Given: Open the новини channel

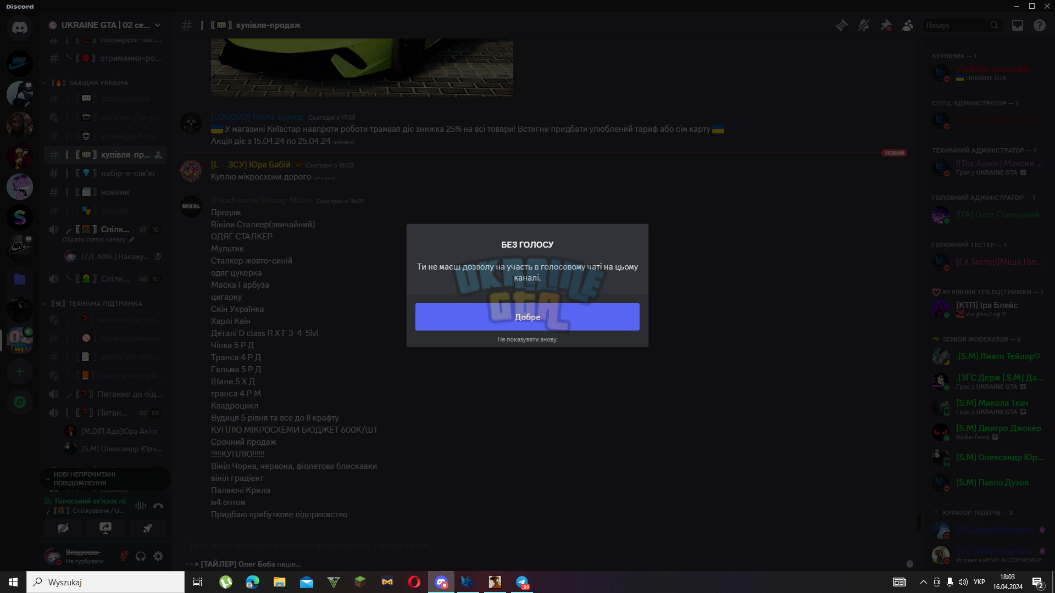Looking at the screenshot, I should (105, 192).
